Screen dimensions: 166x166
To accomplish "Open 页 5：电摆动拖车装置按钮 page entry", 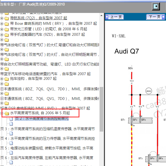I will coord(47,148).
